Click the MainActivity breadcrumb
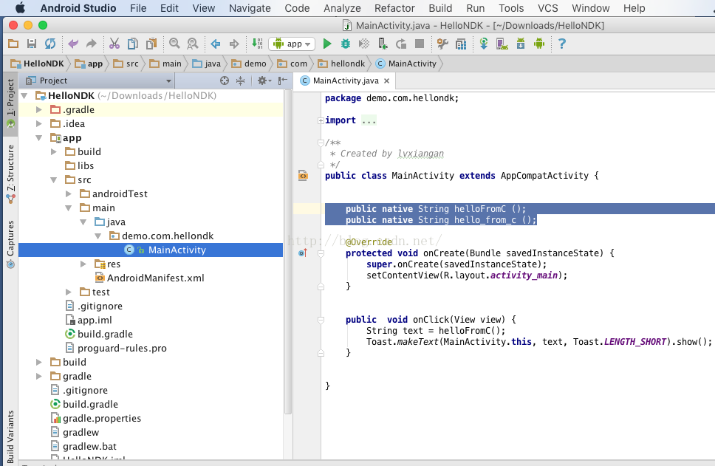The height and width of the screenshot is (466, 715). pos(406,64)
